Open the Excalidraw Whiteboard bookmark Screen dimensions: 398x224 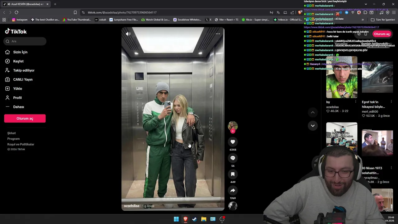(187, 20)
